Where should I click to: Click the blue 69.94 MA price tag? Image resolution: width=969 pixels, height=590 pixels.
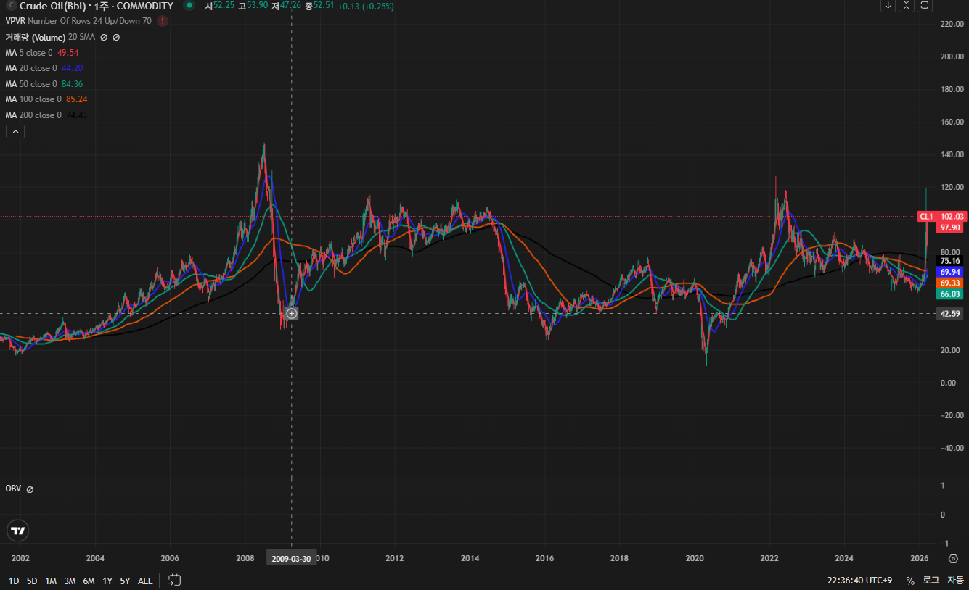[950, 272]
